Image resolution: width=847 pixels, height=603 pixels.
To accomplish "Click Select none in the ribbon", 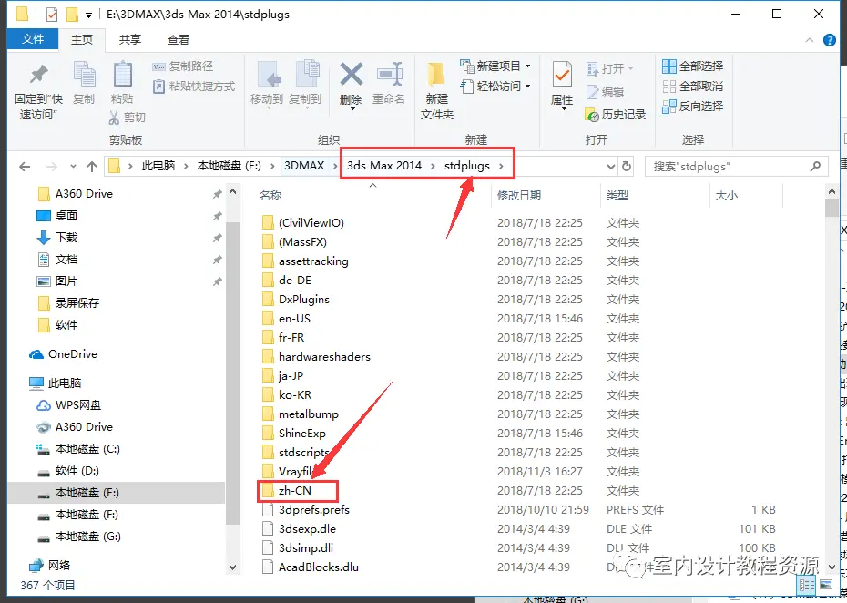I will coord(692,87).
